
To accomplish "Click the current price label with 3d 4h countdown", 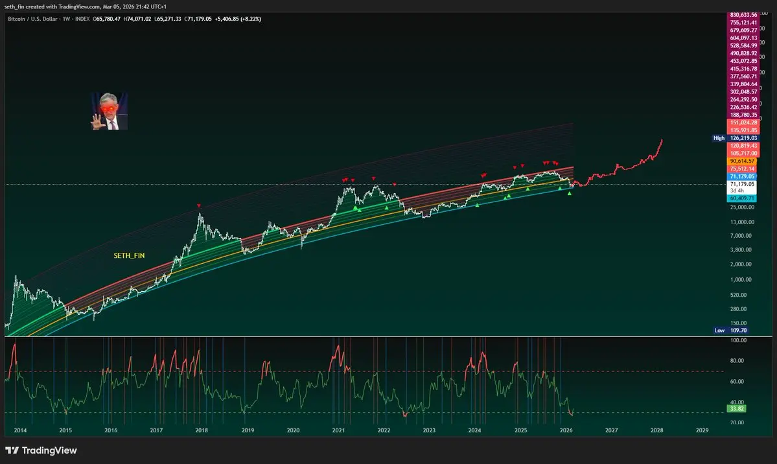I will click(x=742, y=187).
